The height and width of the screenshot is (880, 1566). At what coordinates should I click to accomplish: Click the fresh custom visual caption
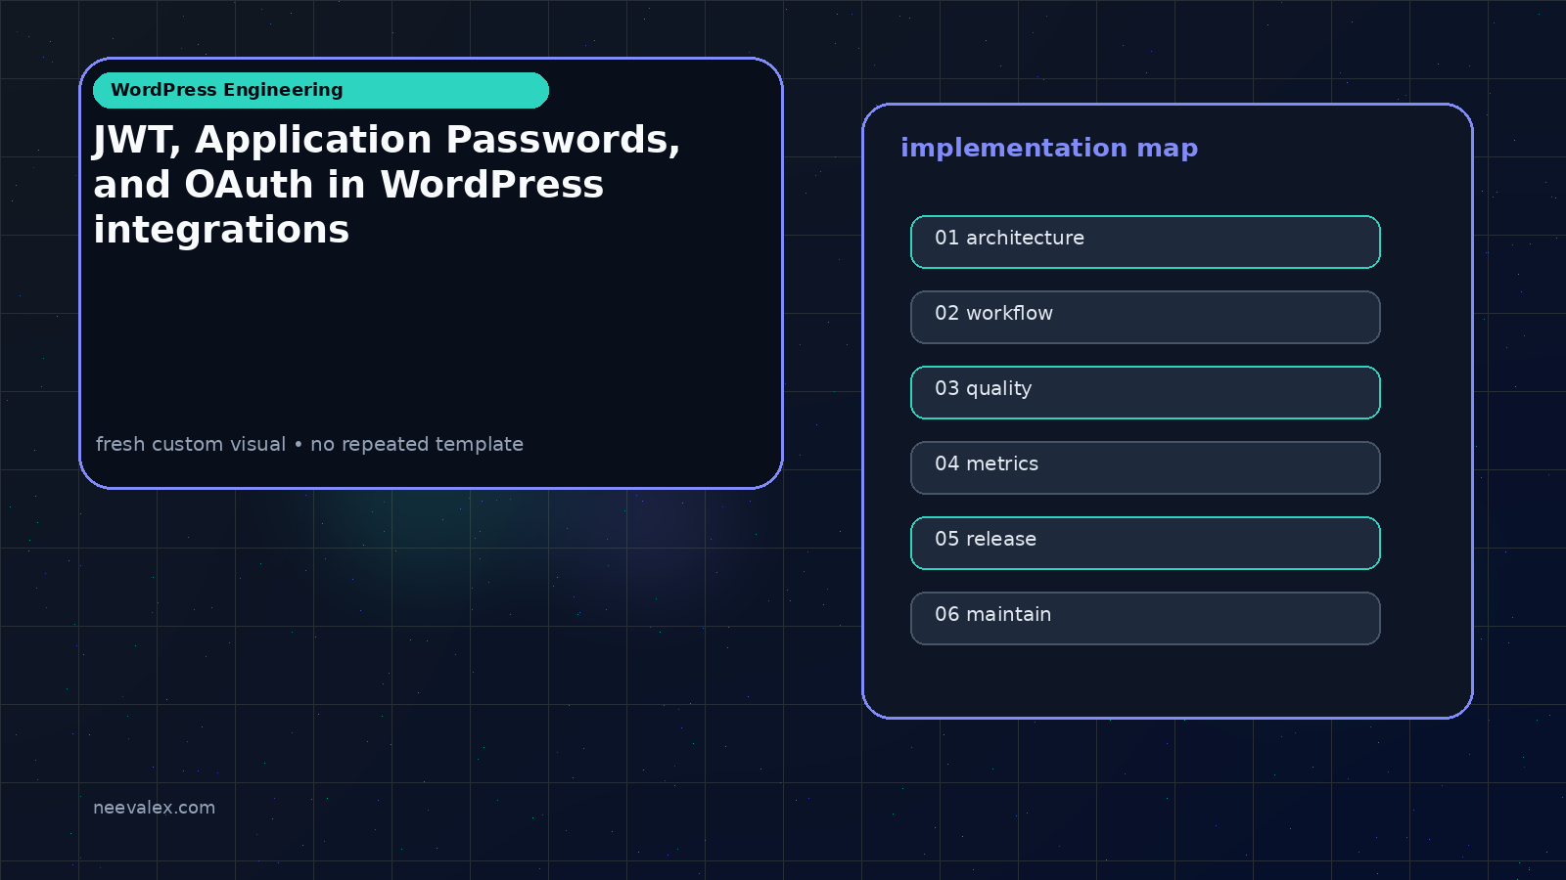[309, 444]
